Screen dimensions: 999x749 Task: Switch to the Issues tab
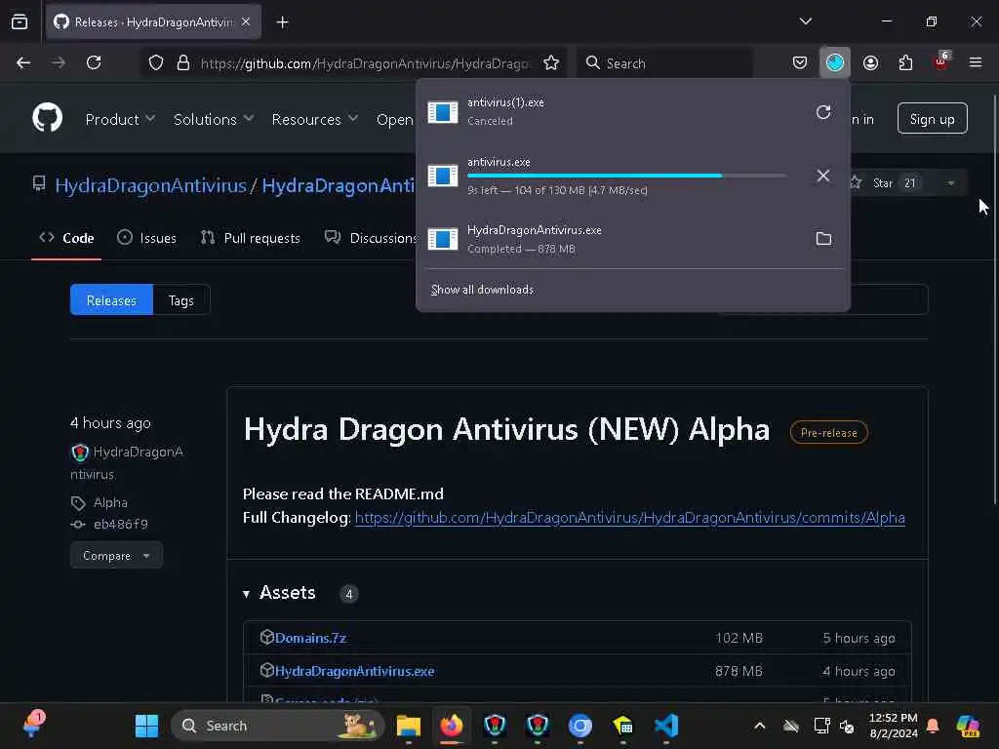[x=147, y=238]
